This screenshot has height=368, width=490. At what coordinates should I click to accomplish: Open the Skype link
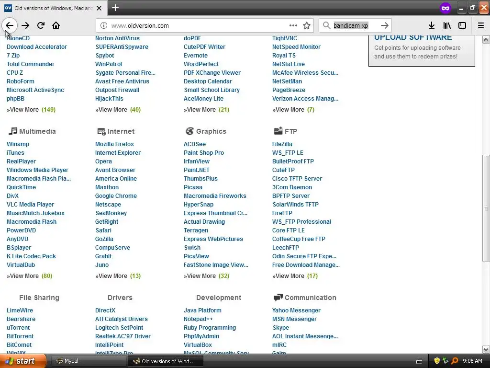280,328
